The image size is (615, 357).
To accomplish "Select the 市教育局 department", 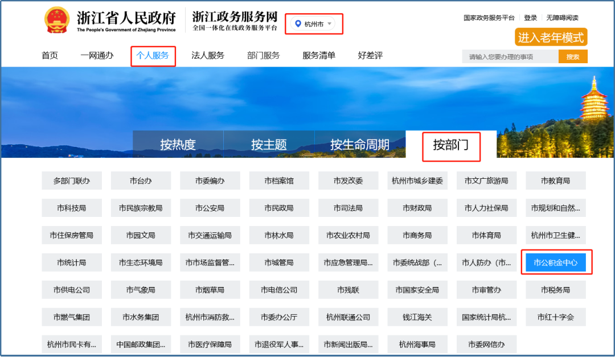I will (x=556, y=180).
